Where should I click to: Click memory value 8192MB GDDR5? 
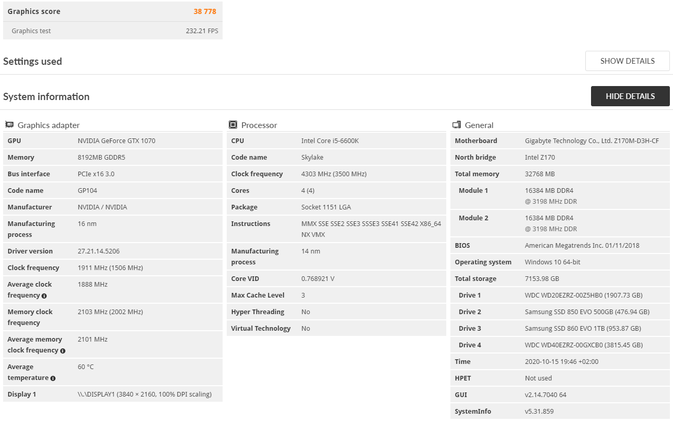[102, 157]
